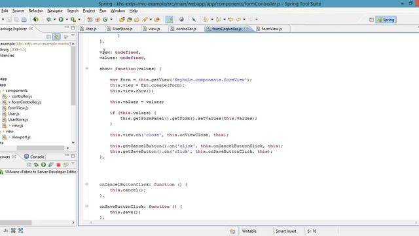
Task: Toggle Link with Editor in Package Explorer
Action: point(56,37)
